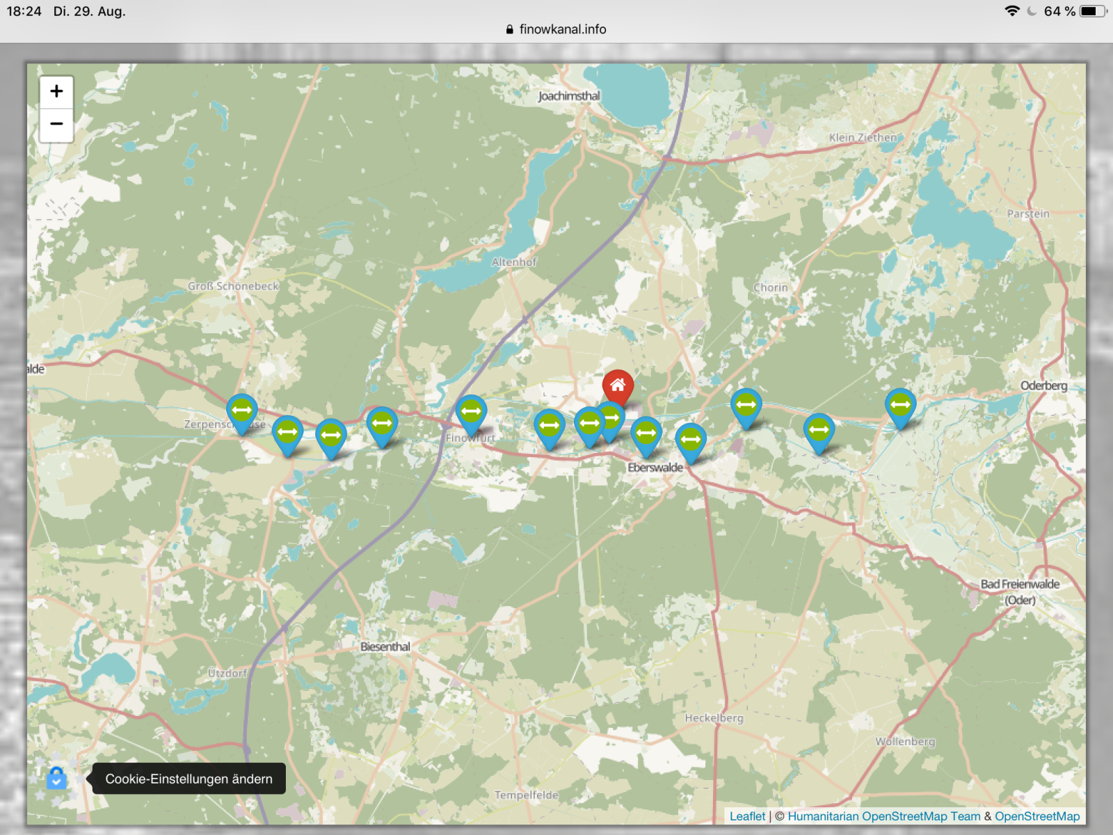The width and height of the screenshot is (1113, 835).
Task: Open the green marker just right of Eberswalde label
Action: [691, 440]
